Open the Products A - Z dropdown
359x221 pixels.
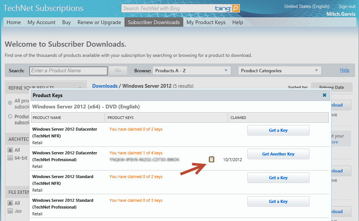[x=192, y=70]
